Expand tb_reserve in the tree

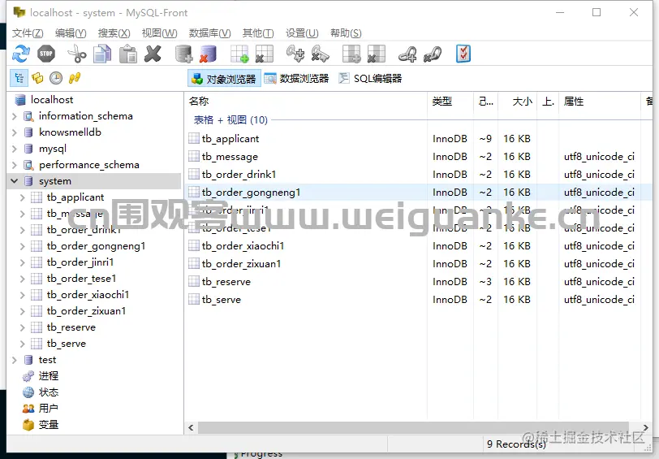[x=23, y=327]
